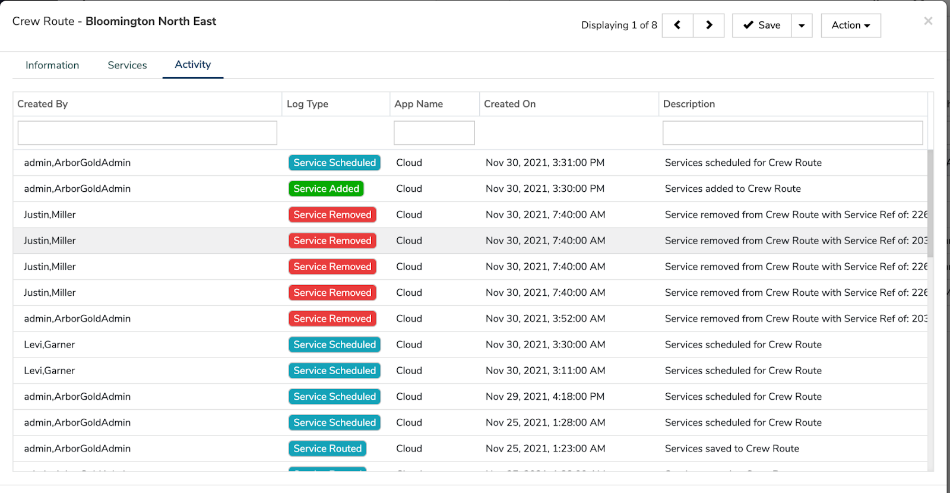Screen dimensions: 950x493
Task: Select Service Scheduled badge at 3:31:00 PM row
Action: click(x=334, y=163)
